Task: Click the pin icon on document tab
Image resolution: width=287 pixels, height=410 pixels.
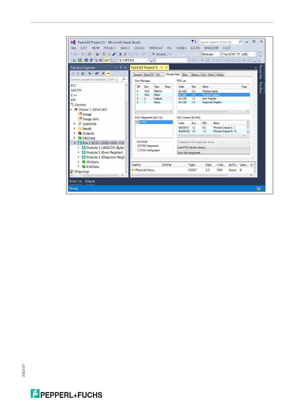Action: [161, 68]
